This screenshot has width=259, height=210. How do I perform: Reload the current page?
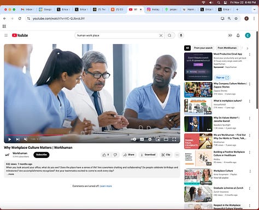(20, 19)
